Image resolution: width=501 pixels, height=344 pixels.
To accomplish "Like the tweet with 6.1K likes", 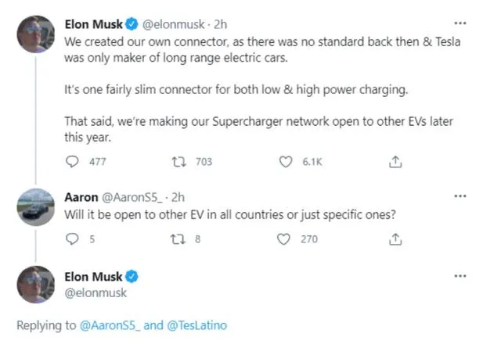I will click(287, 162).
